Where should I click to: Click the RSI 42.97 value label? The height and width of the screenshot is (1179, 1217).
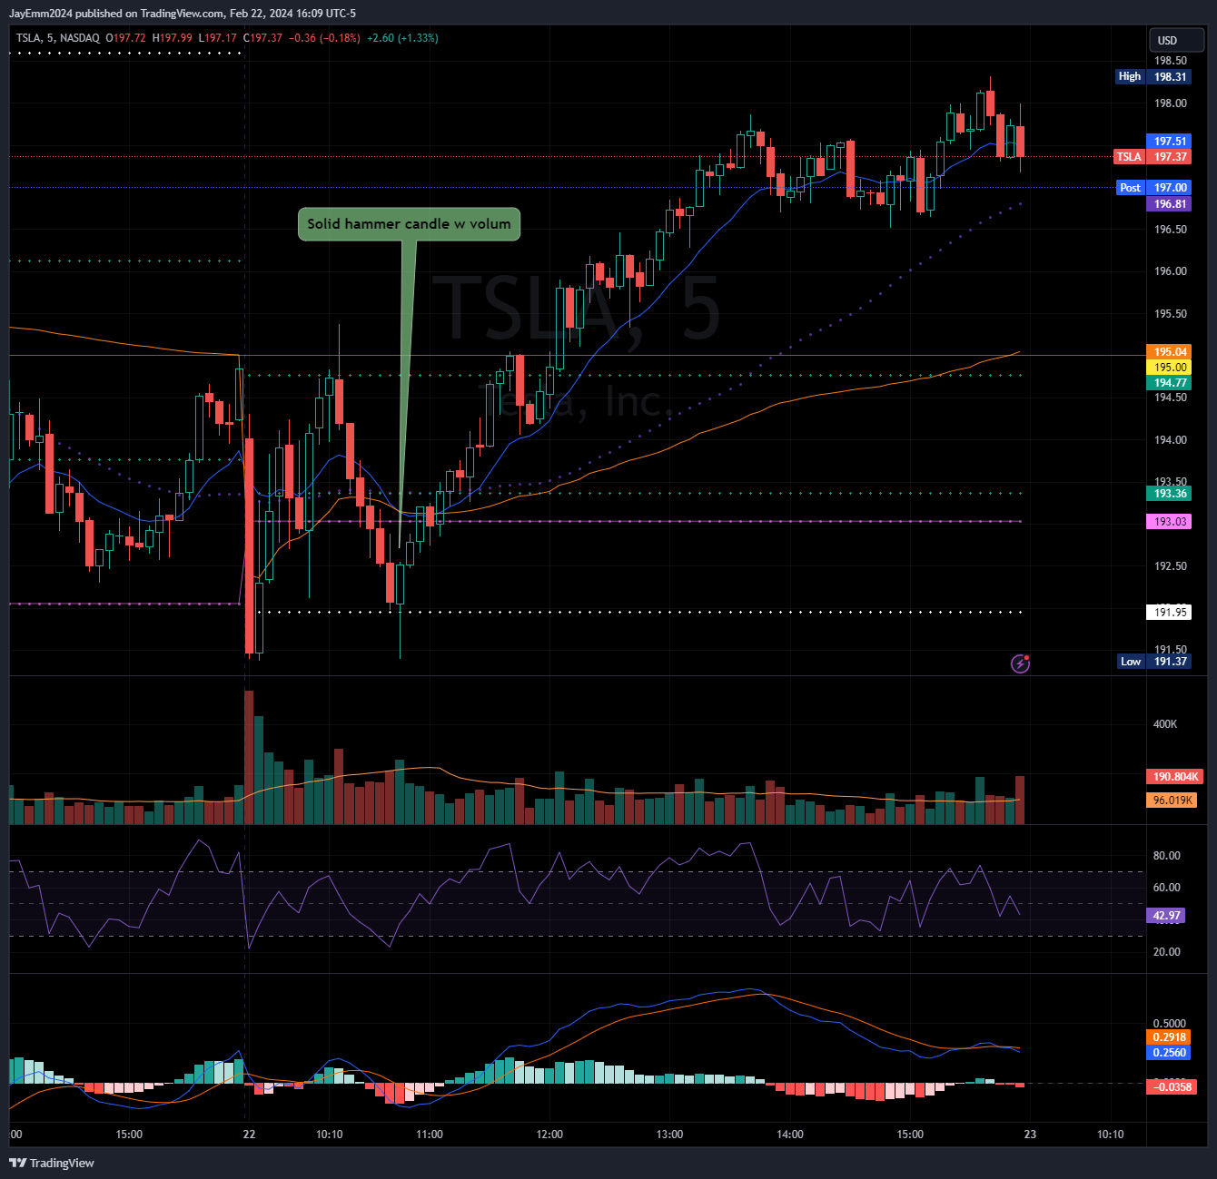point(1166,916)
